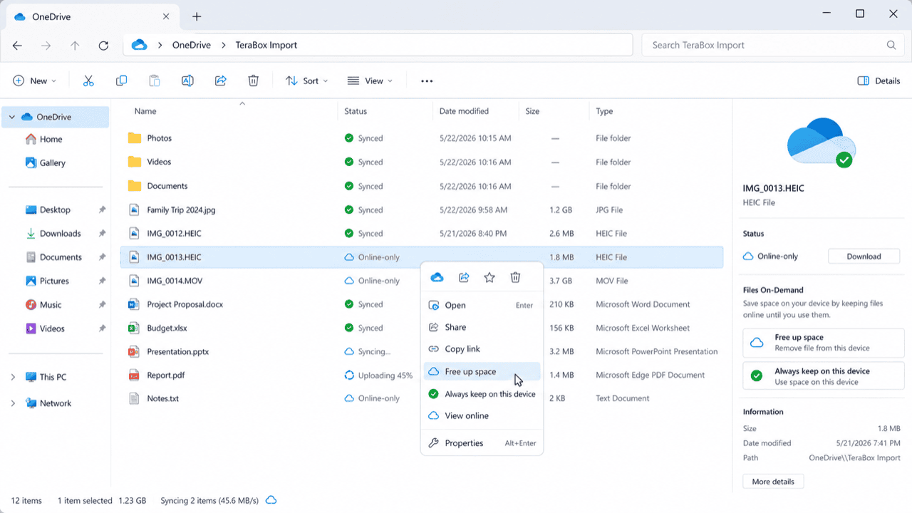Toggle the Details pane button
The width and height of the screenshot is (912, 513).
point(879,81)
